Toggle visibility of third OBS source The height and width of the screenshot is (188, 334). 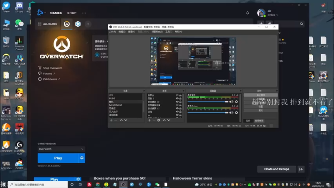(177, 102)
